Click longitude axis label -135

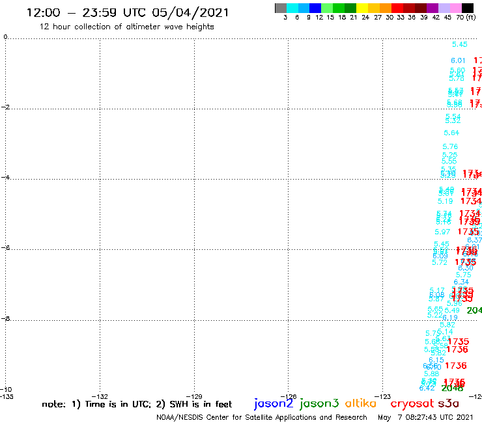tap(7, 396)
